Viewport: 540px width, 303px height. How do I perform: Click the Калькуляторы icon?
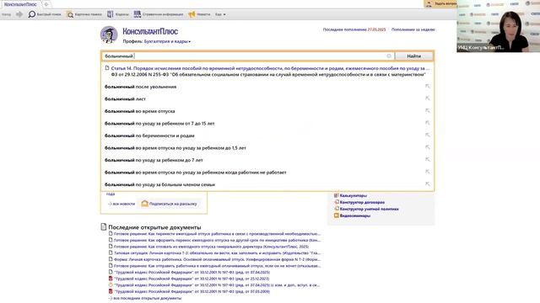(337, 195)
